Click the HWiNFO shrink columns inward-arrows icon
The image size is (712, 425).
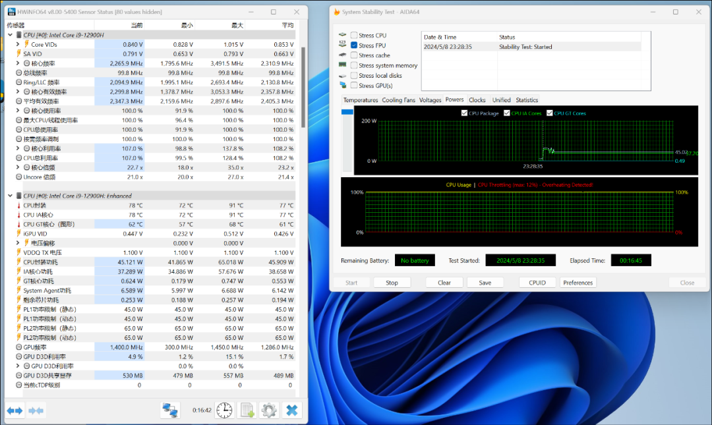36,411
